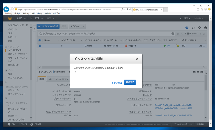Click the ルールの表示 link

[186, 108]
